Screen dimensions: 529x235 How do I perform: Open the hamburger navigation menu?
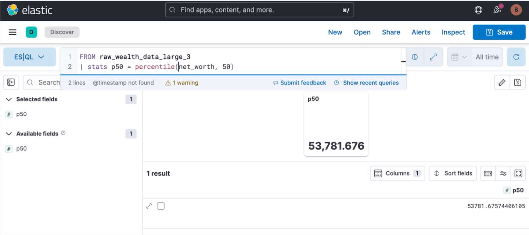point(12,32)
